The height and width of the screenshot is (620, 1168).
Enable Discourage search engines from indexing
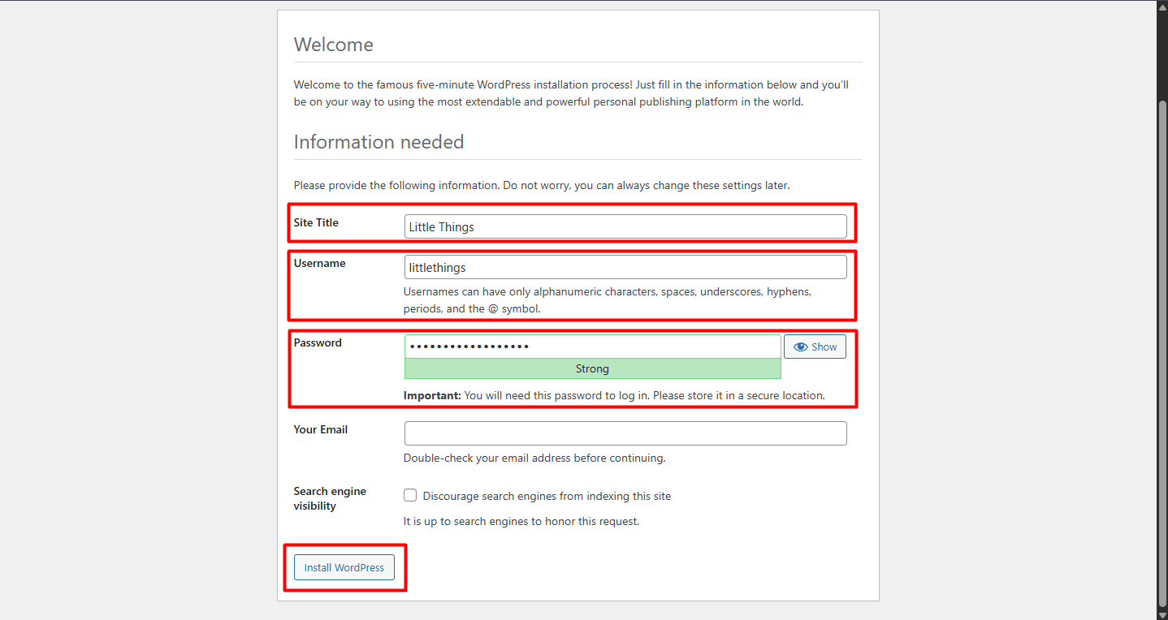410,495
